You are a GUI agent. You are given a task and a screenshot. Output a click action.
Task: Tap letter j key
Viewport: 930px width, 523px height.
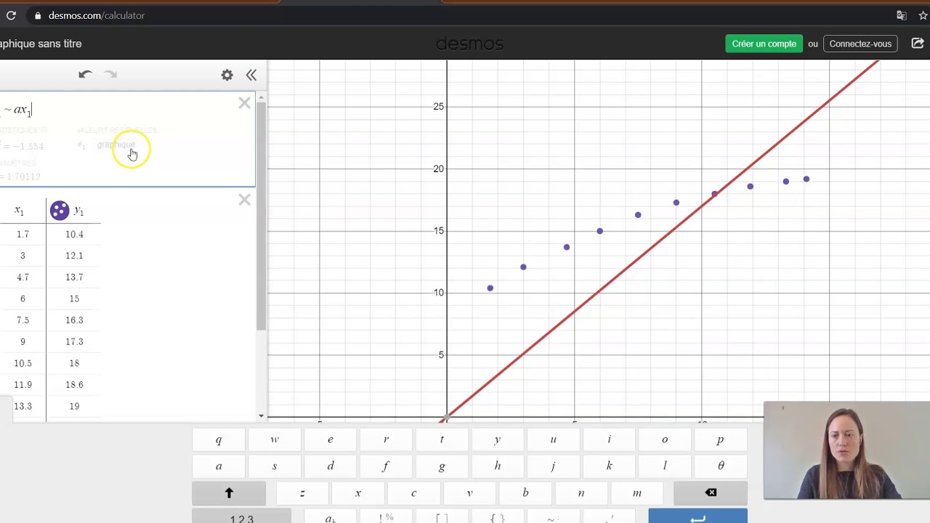554,466
